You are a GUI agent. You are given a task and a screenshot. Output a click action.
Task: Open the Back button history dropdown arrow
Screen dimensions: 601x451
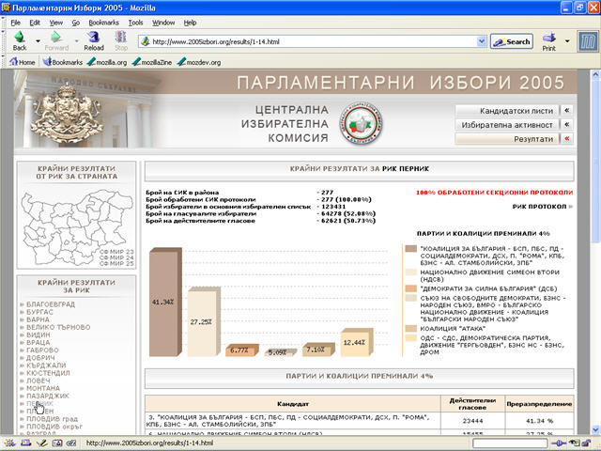(x=37, y=40)
